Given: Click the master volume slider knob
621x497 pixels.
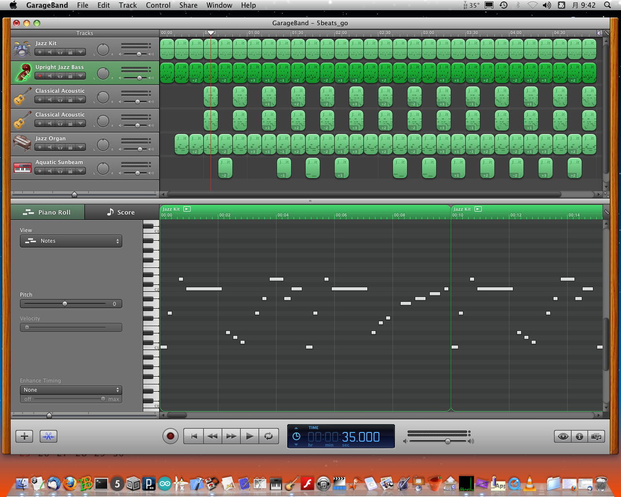Looking at the screenshot, I should coord(448,441).
